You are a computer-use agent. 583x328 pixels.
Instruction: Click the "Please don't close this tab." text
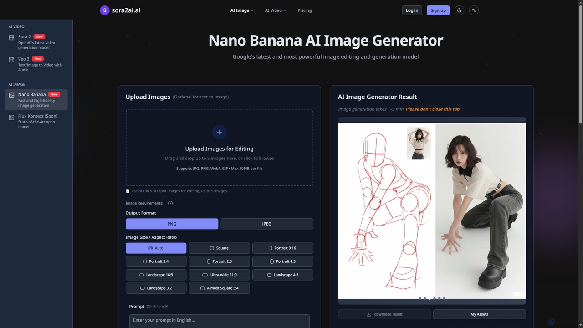pyautogui.click(x=433, y=109)
